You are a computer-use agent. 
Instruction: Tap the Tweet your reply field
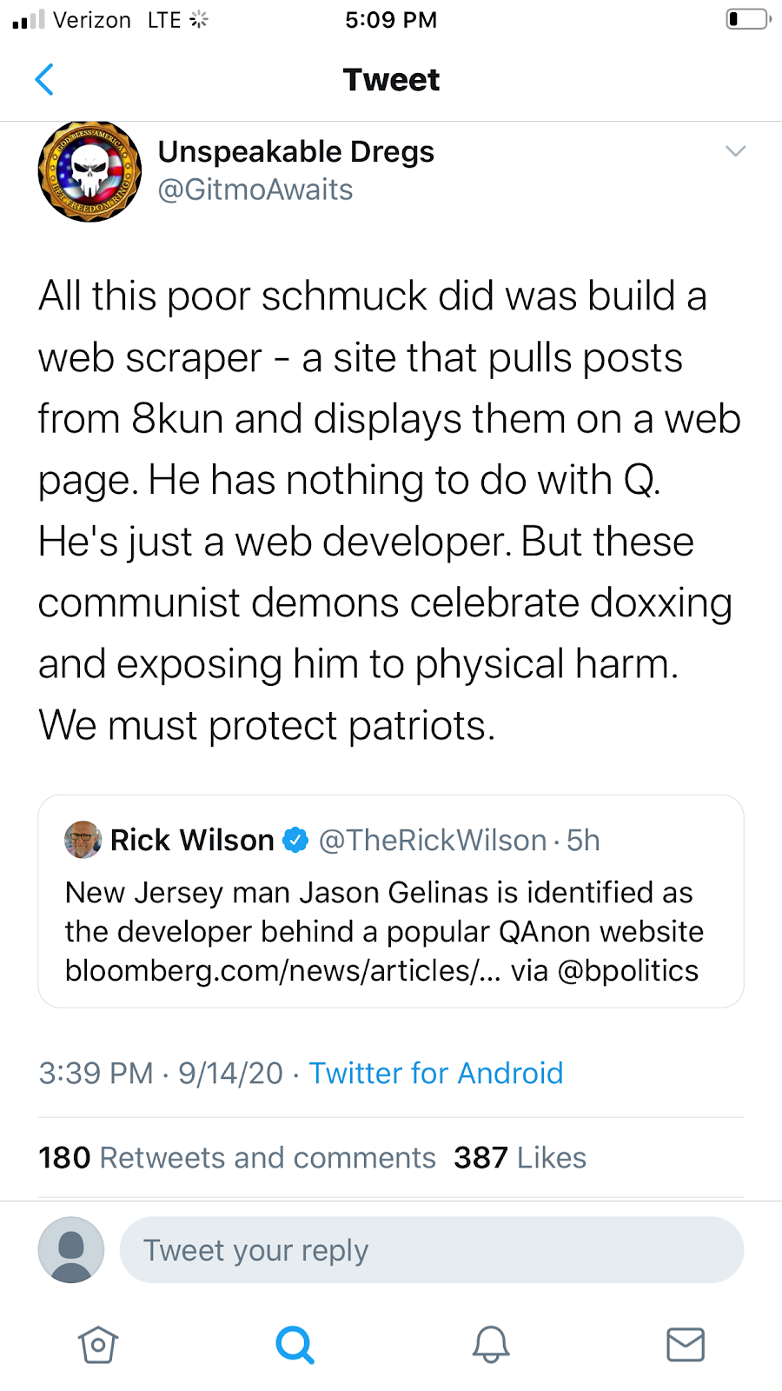click(431, 1250)
